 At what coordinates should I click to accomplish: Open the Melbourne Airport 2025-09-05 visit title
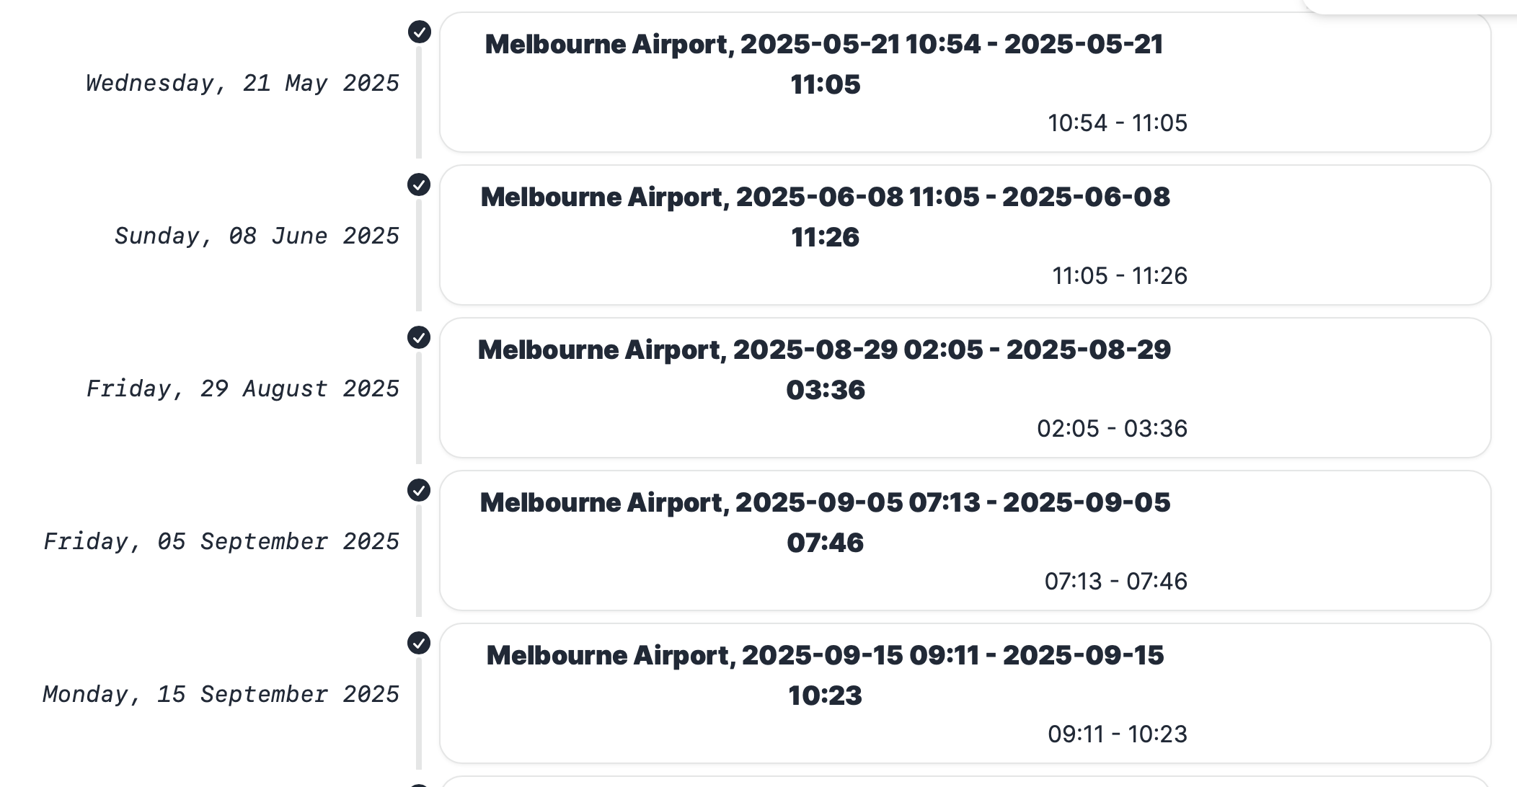(x=825, y=523)
